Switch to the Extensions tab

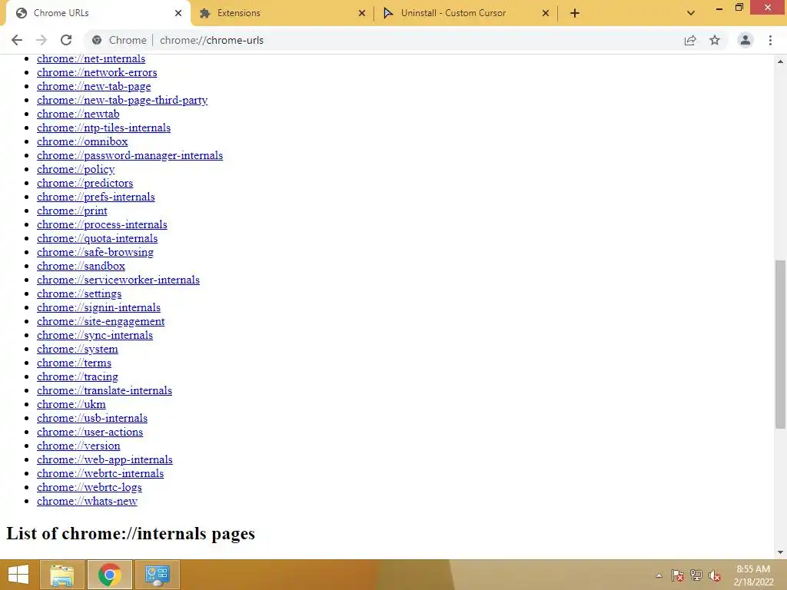coord(283,13)
